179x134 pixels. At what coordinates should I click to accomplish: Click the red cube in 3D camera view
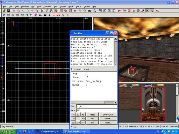[x=132, y=71]
